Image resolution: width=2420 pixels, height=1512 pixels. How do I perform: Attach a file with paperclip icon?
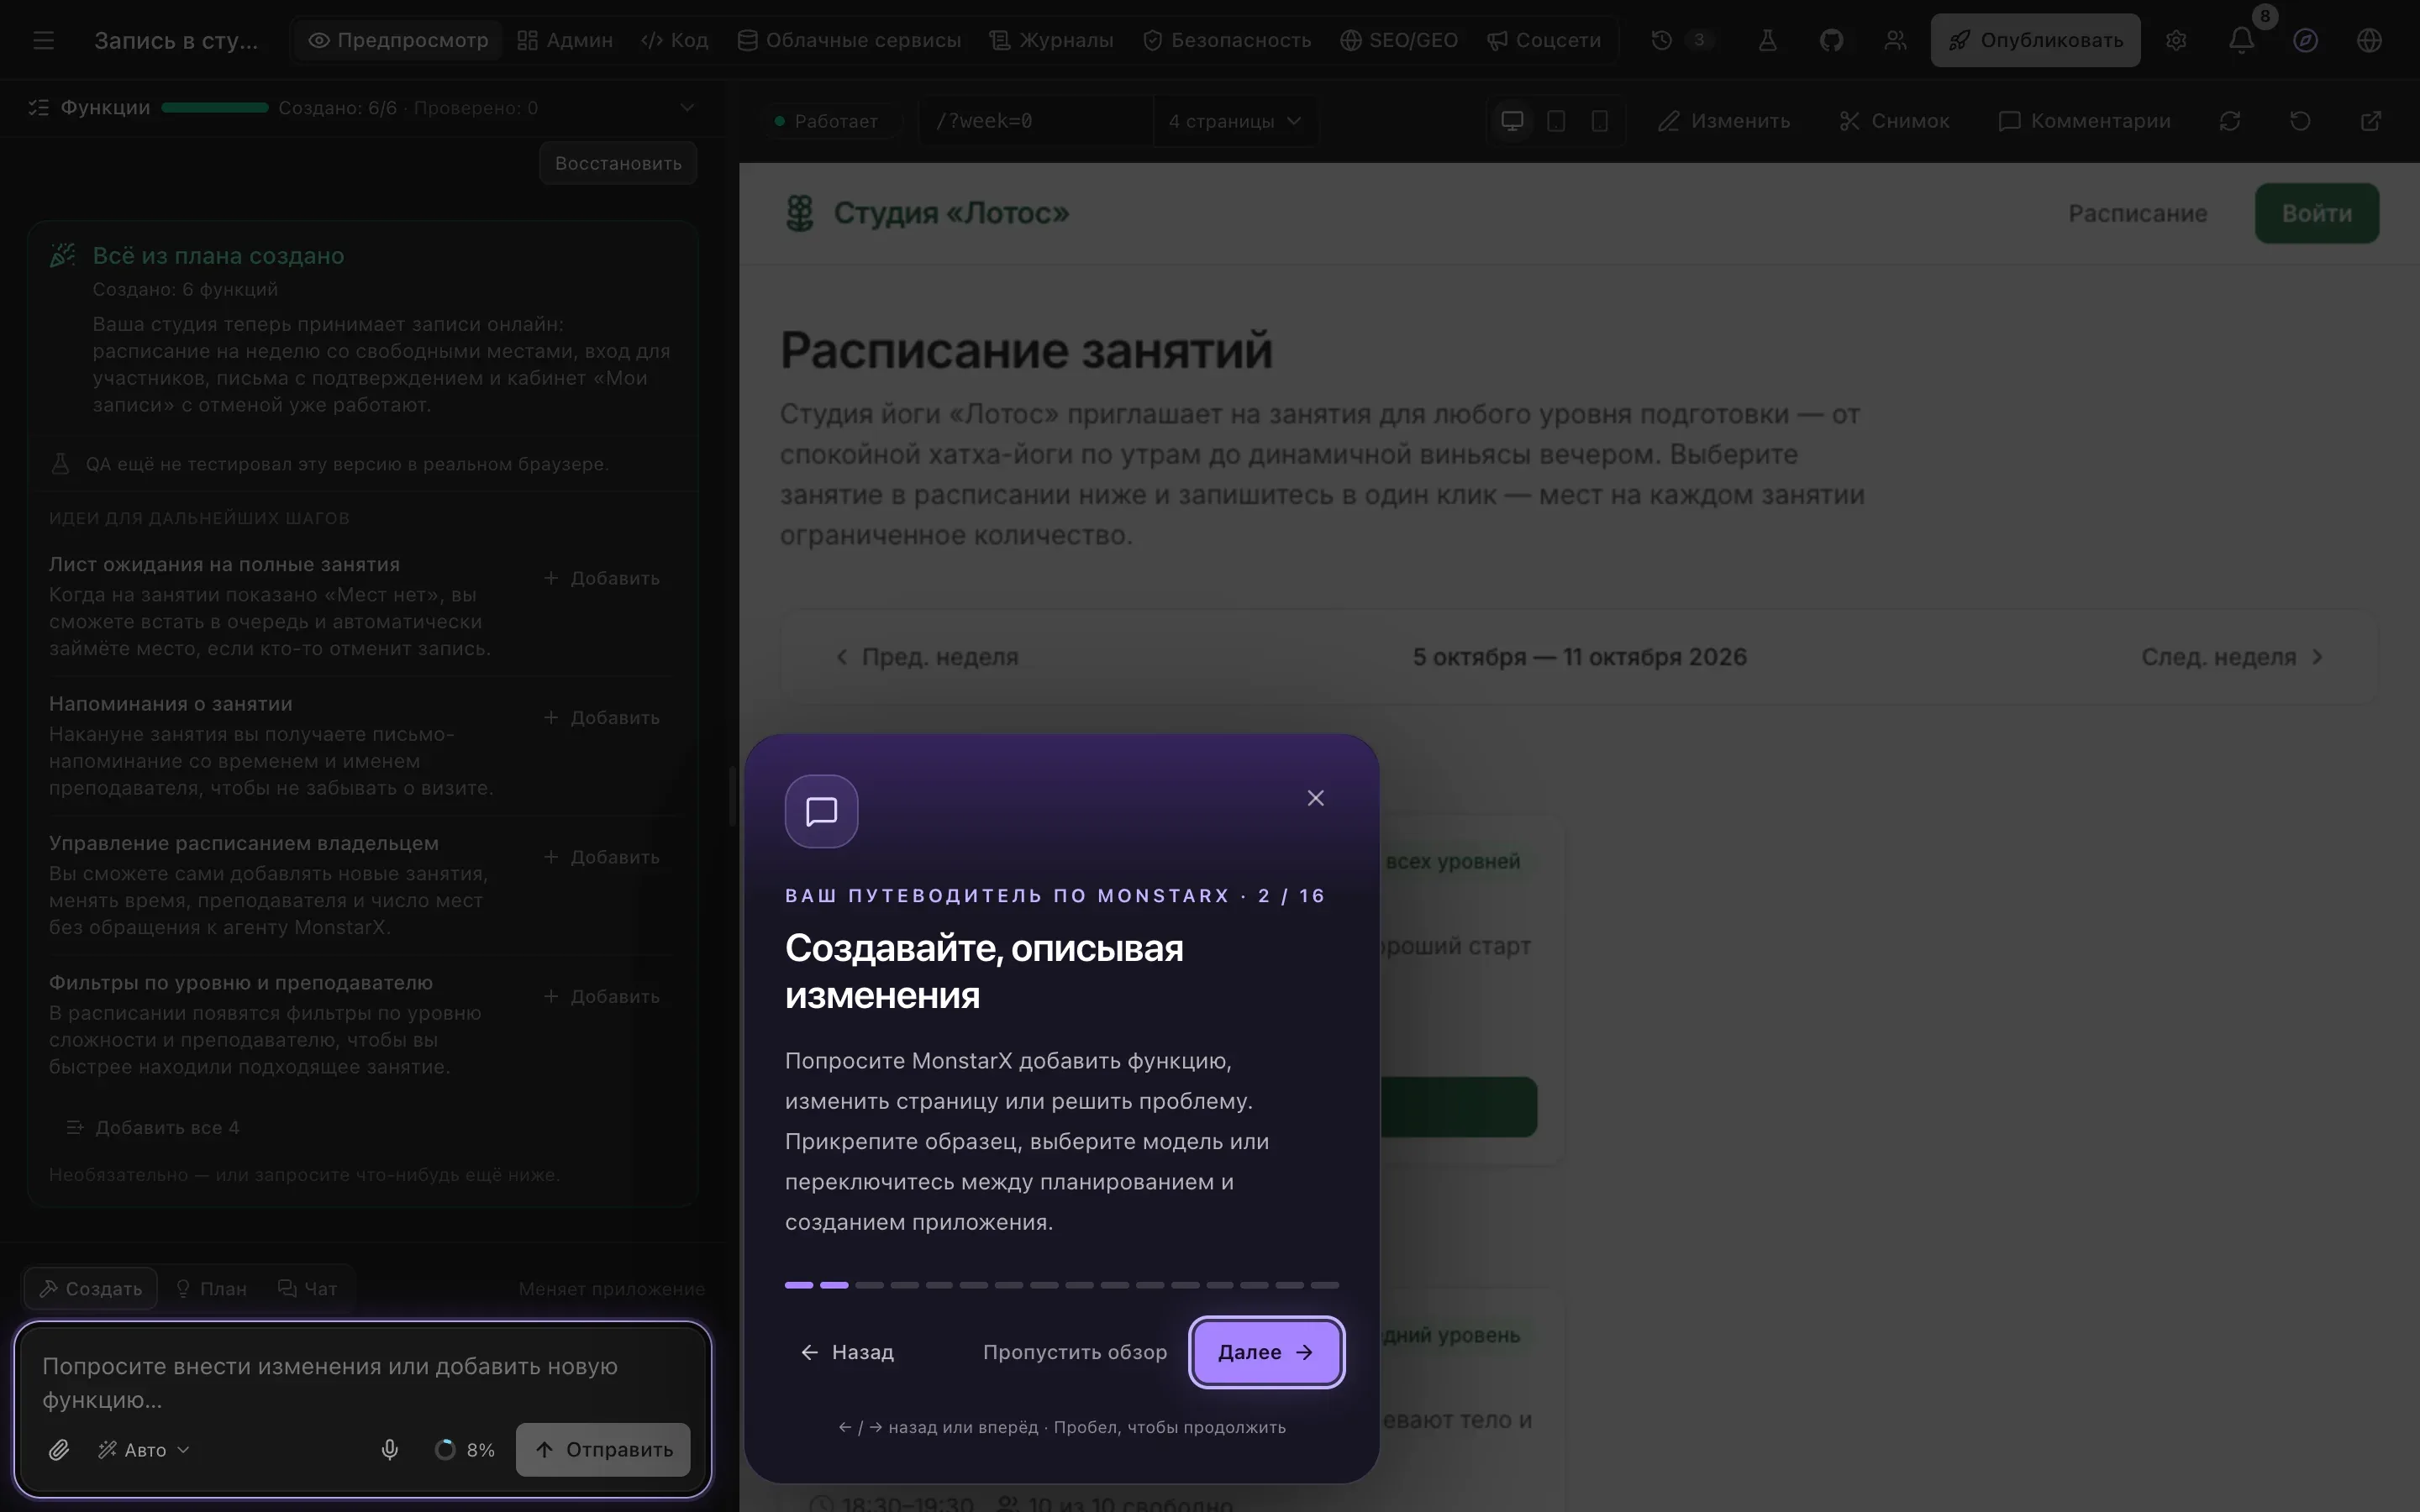point(59,1449)
